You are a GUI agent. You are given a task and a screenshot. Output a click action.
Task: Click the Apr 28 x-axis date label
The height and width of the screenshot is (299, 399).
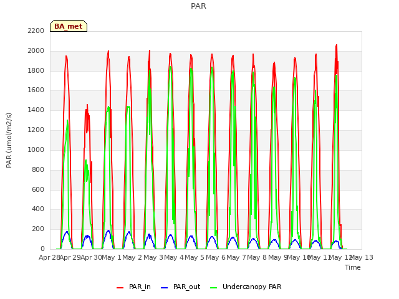pos(49,257)
